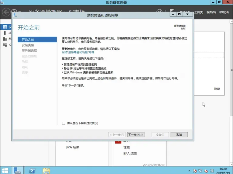Click the Server Manager vertical scrollbar
This screenshot has width=233, height=174.
coord(231,70)
